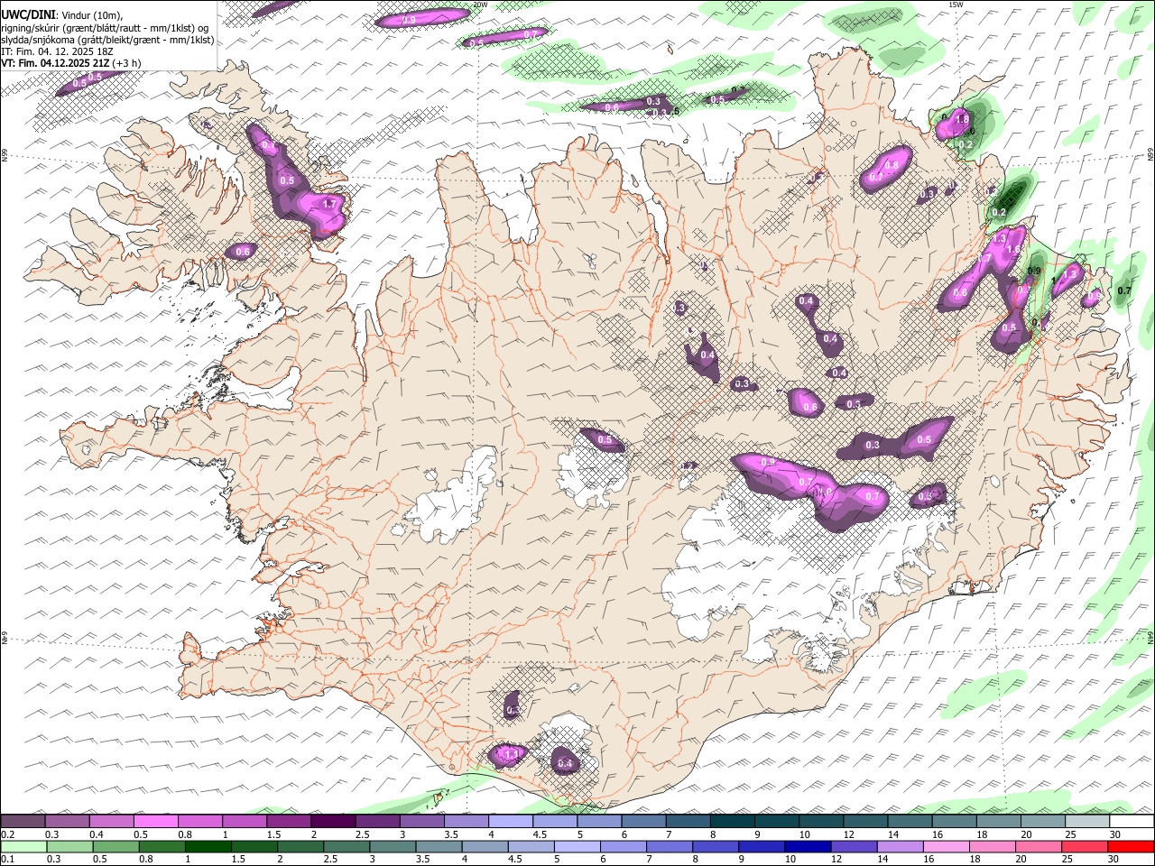Select the pale lavender swatch between 4 and 4.5

(511, 822)
